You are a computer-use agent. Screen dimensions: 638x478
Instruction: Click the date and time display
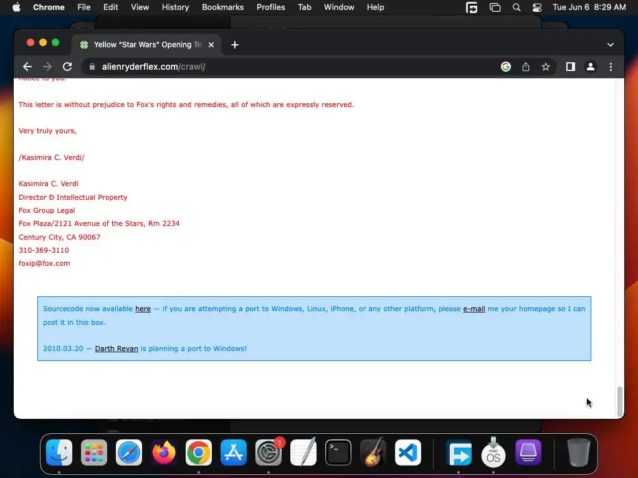pyautogui.click(x=589, y=7)
